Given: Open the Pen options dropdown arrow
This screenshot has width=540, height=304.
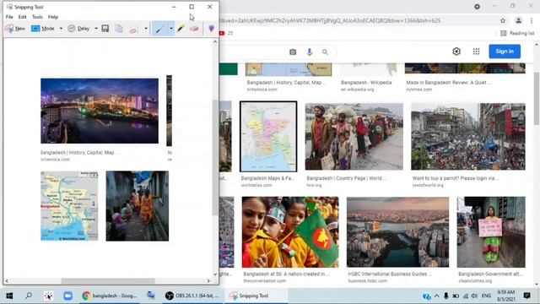Looking at the screenshot, I should [170, 29].
